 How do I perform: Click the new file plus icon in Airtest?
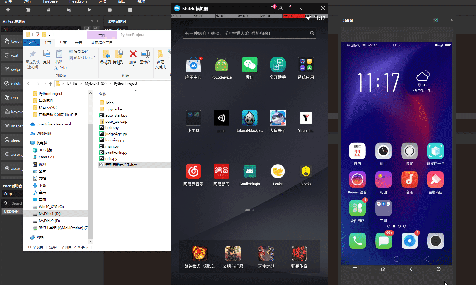pyautogui.click(x=8, y=10)
